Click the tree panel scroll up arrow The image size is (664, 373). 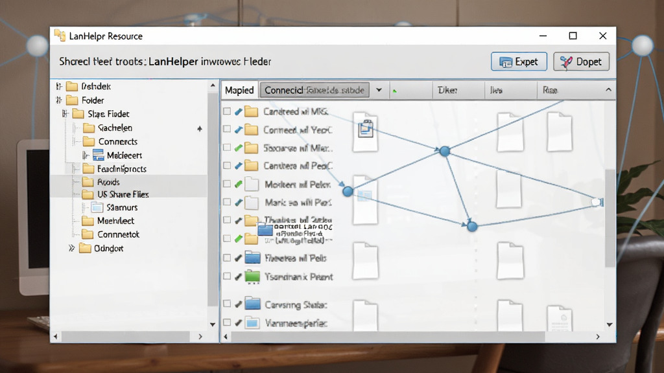point(213,86)
